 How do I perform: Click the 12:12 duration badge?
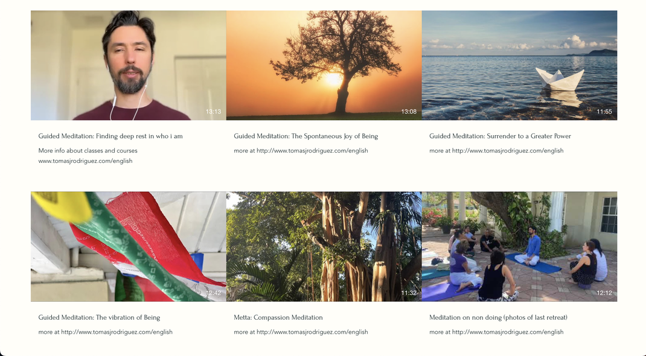click(x=604, y=293)
